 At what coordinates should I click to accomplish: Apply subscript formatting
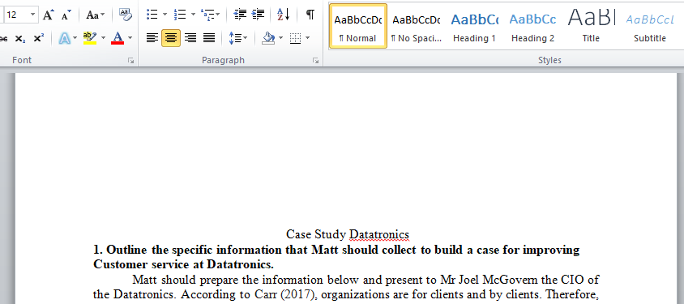tap(19, 38)
